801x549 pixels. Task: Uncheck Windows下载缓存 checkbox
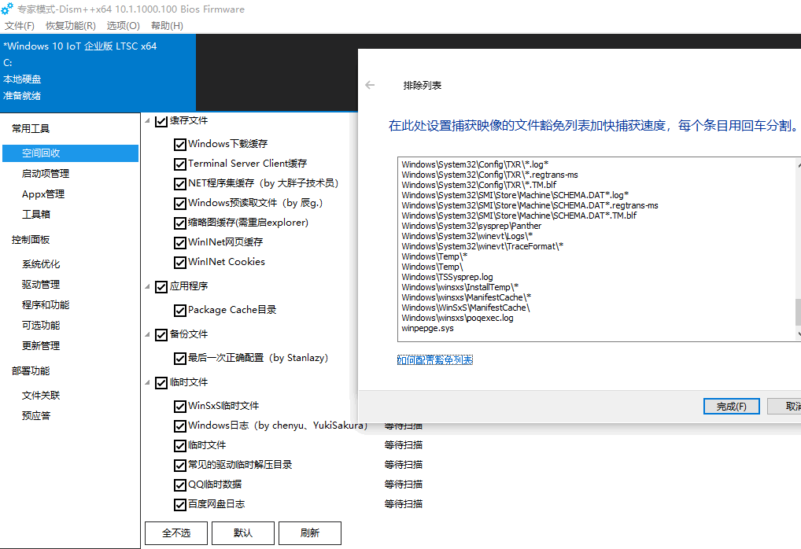click(180, 144)
